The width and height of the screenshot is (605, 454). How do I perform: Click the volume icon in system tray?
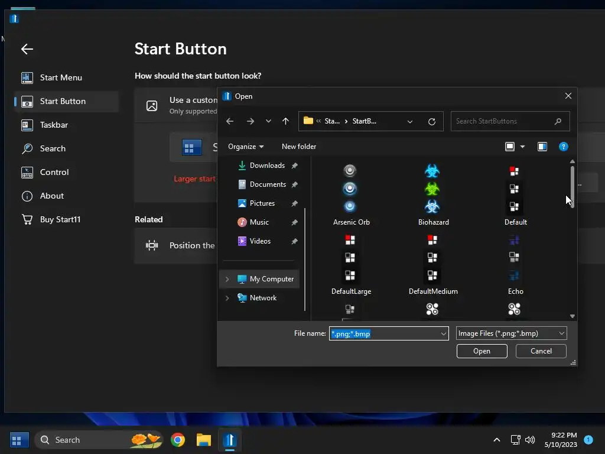pyautogui.click(x=530, y=440)
